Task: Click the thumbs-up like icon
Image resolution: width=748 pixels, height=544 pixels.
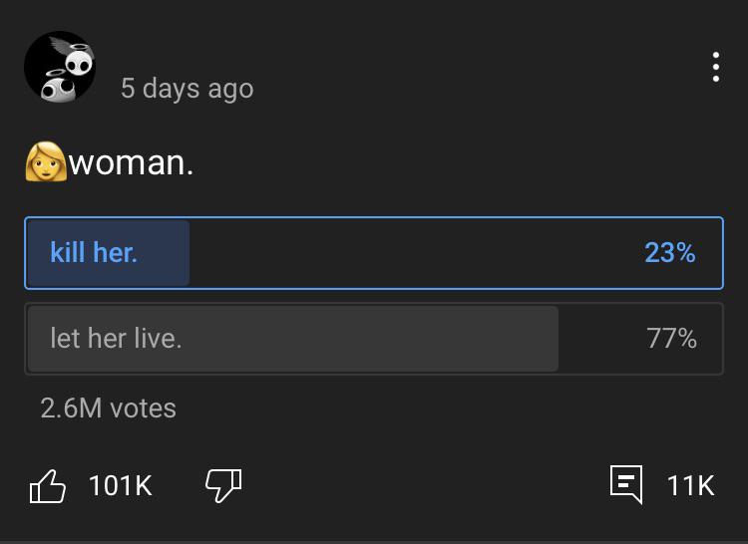Action: pyautogui.click(x=48, y=486)
